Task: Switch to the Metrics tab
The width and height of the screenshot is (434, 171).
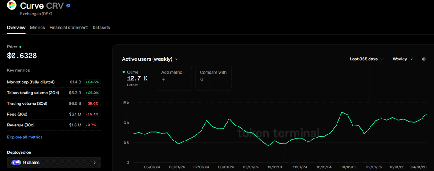Action: point(37,28)
